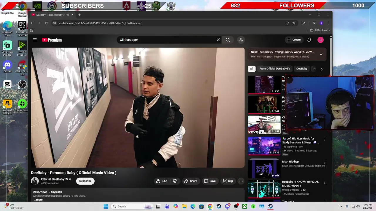Click the Clip button
This screenshot has height=211, width=376.
pyautogui.click(x=228, y=181)
